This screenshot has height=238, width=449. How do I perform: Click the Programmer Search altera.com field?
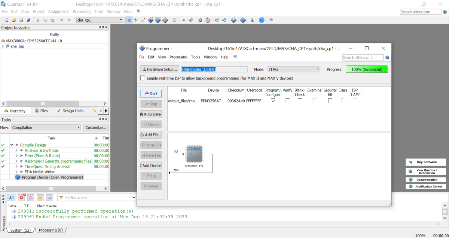(x=363, y=58)
